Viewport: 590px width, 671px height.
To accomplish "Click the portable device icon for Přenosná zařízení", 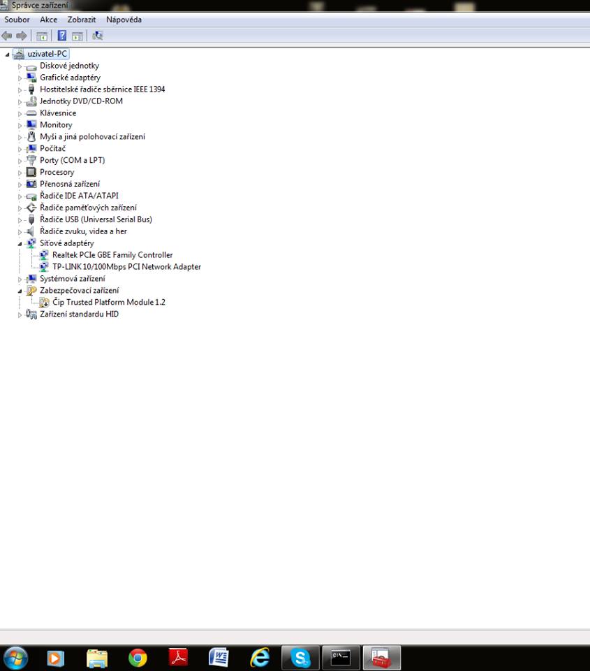I will tap(31, 184).
